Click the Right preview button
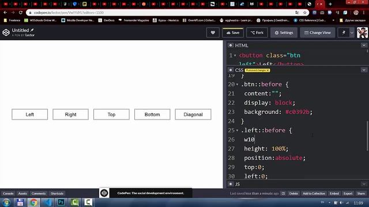The width and height of the screenshot is (369, 207). coord(70,114)
